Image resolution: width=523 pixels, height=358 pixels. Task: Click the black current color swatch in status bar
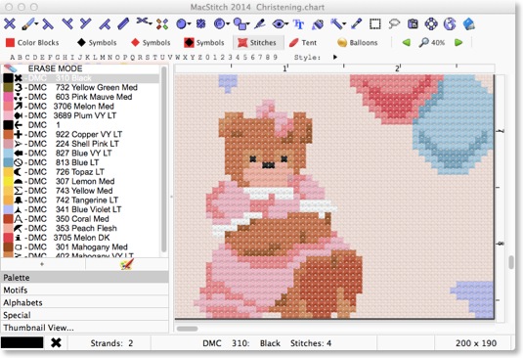(22, 342)
